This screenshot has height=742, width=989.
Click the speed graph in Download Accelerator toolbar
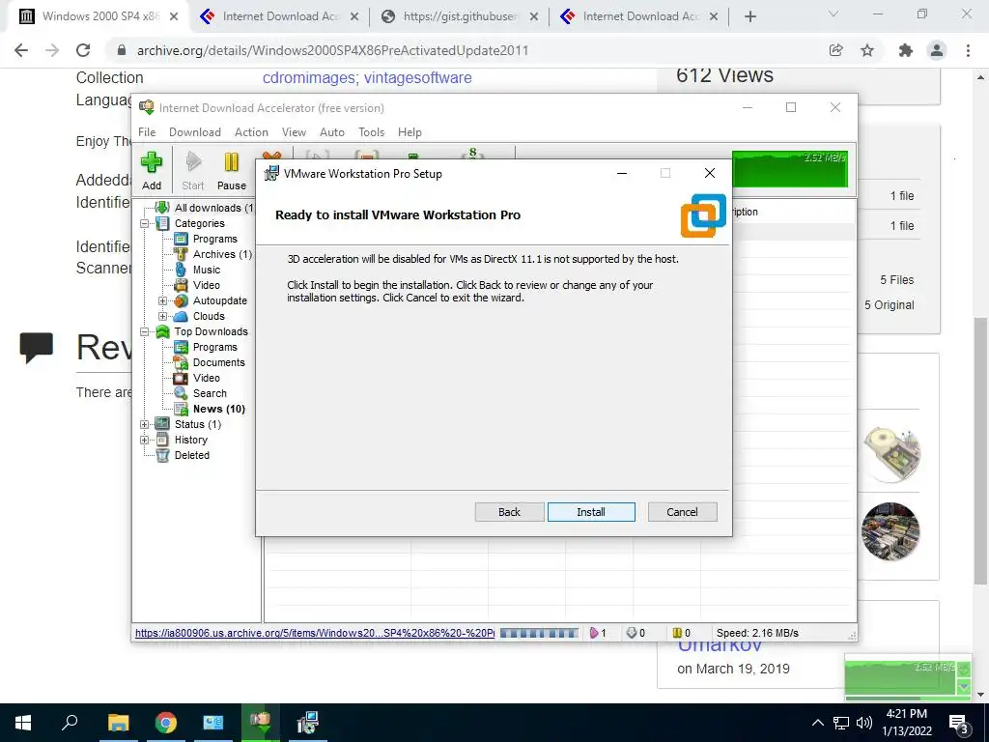pyautogui.click(x=790, y=168)
